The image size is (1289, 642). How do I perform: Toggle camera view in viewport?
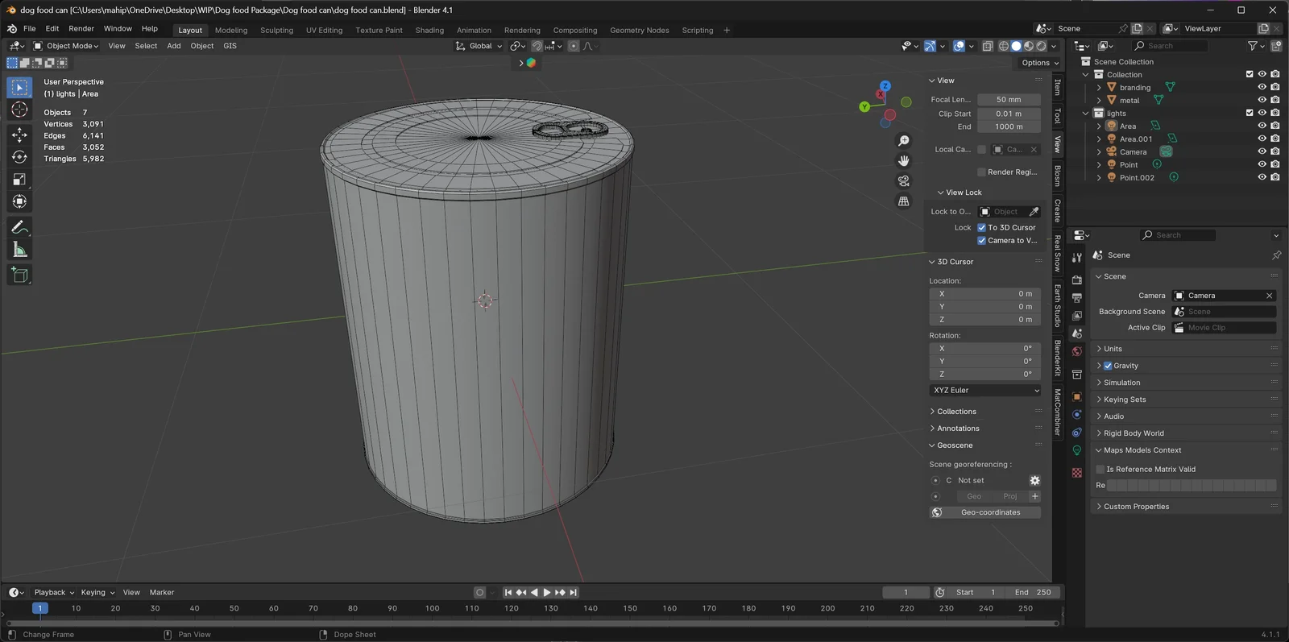coord(904,181)
